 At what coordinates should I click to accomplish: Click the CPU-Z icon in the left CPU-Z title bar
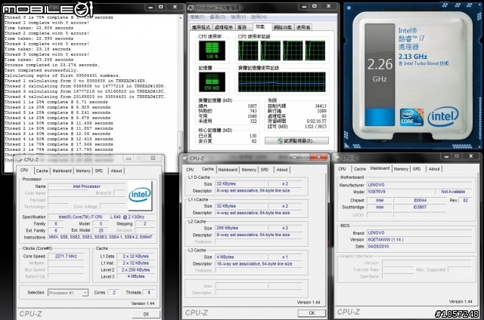tap(20, 159)
